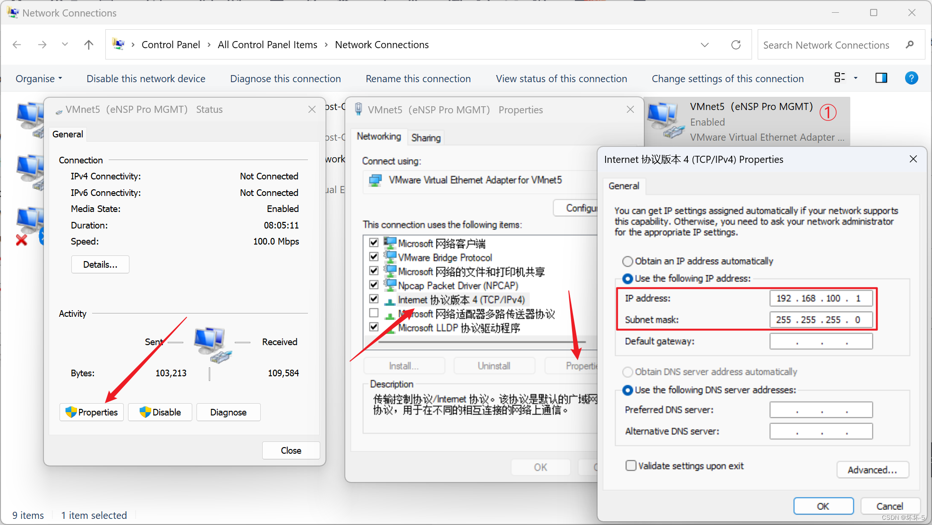Expand the address bar history dropdown
This screenshot has width=932, height=525.
704,45
